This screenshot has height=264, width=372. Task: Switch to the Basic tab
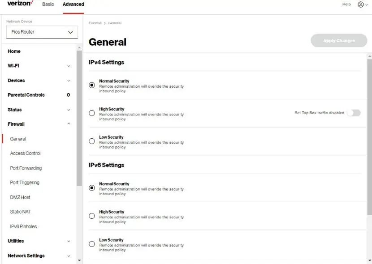[48, 4]
